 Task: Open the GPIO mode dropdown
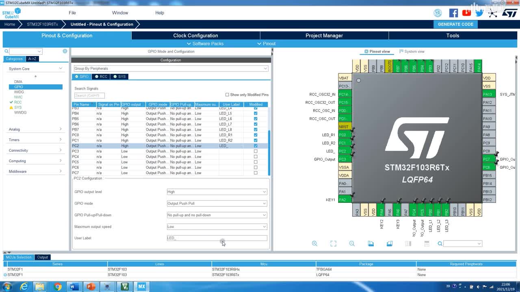click(x=217, y=203)
